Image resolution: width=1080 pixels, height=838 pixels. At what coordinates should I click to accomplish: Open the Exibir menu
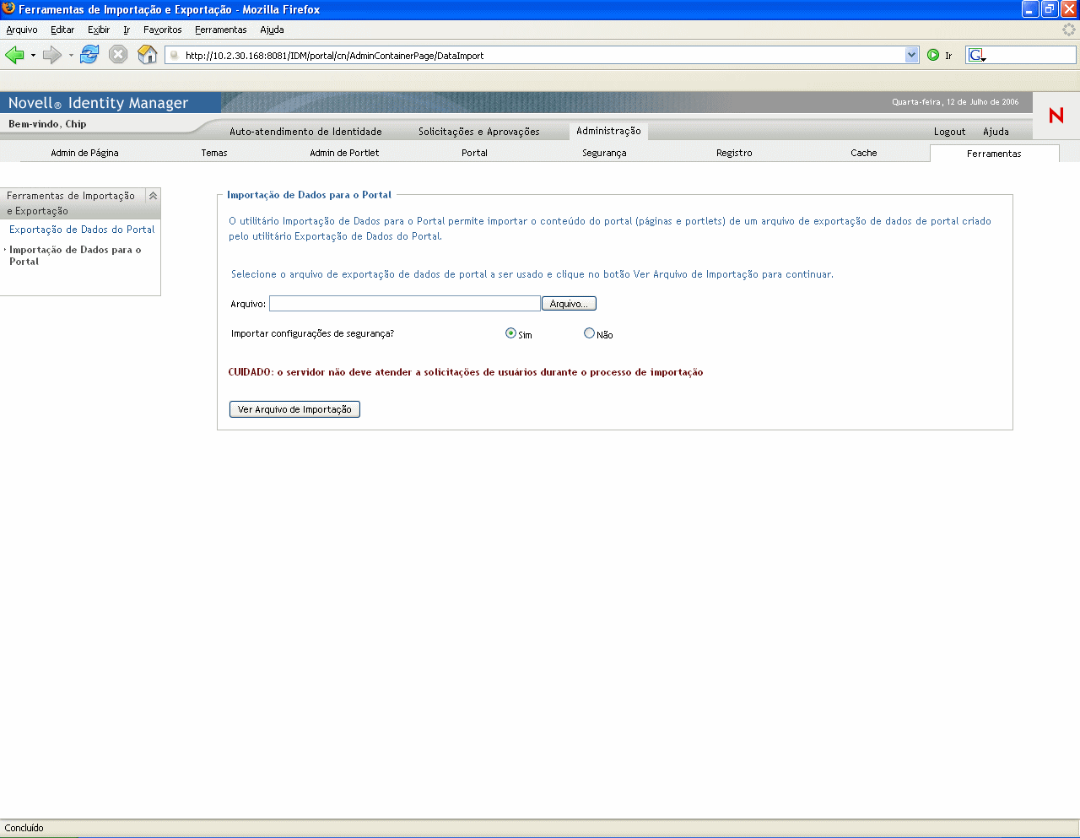tap(99, 30)
